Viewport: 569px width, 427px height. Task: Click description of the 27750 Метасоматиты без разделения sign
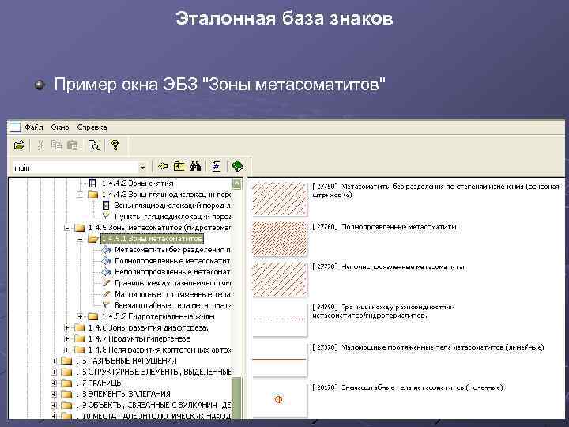pos(435,191)
